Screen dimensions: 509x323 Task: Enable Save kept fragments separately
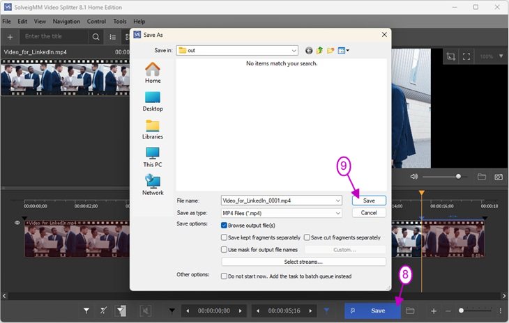click(224, 237)
